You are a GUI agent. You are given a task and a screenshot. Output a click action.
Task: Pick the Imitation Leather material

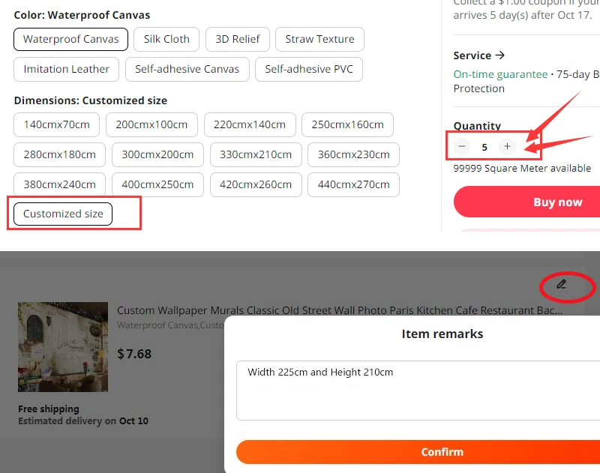(66, 69)
